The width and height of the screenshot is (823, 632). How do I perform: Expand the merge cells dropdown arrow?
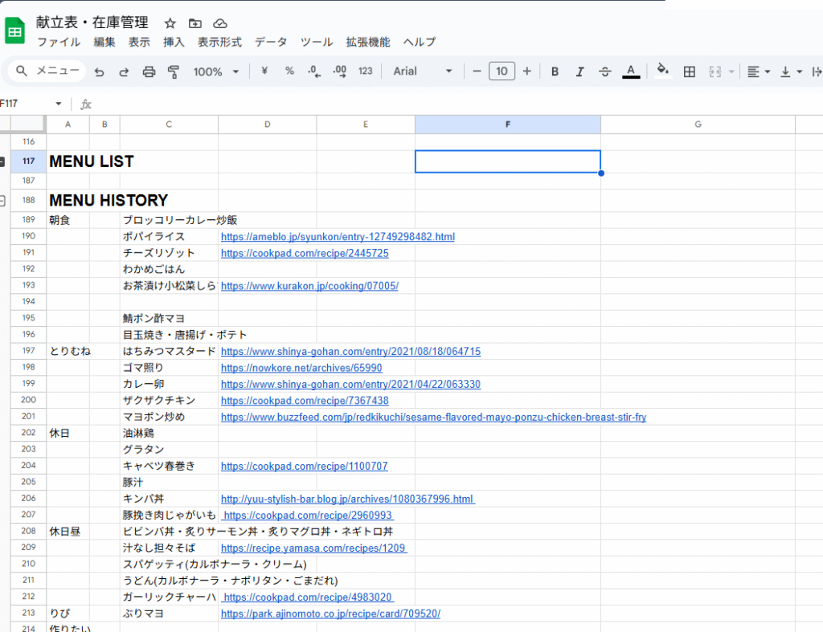[731, 71]
